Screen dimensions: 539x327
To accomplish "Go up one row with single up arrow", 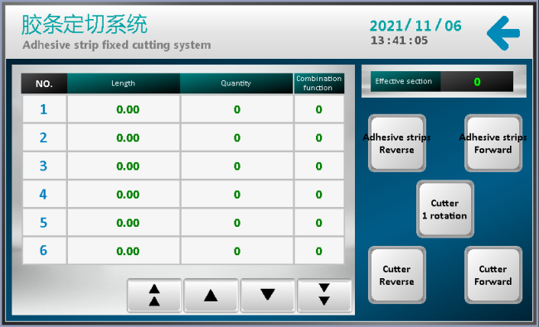I will point(211,295).
